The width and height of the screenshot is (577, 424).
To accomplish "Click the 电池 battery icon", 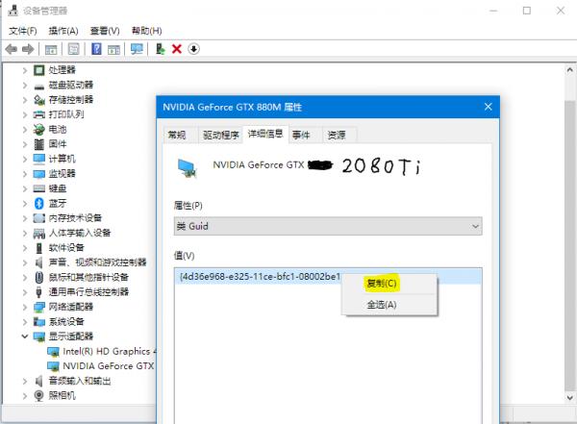I will [39, 129].
